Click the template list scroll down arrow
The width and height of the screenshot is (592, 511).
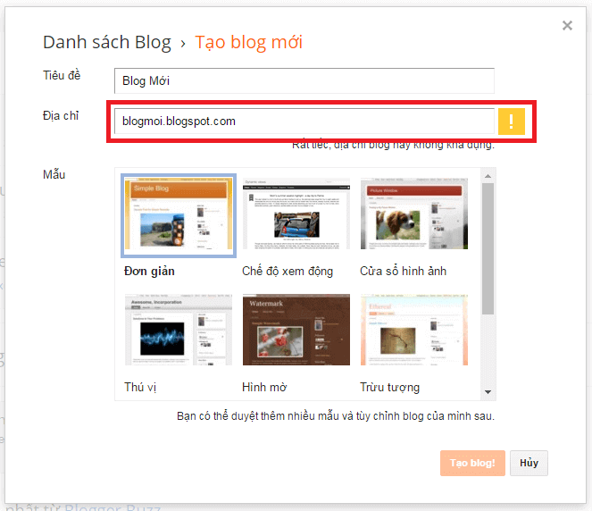coord(488,392)
